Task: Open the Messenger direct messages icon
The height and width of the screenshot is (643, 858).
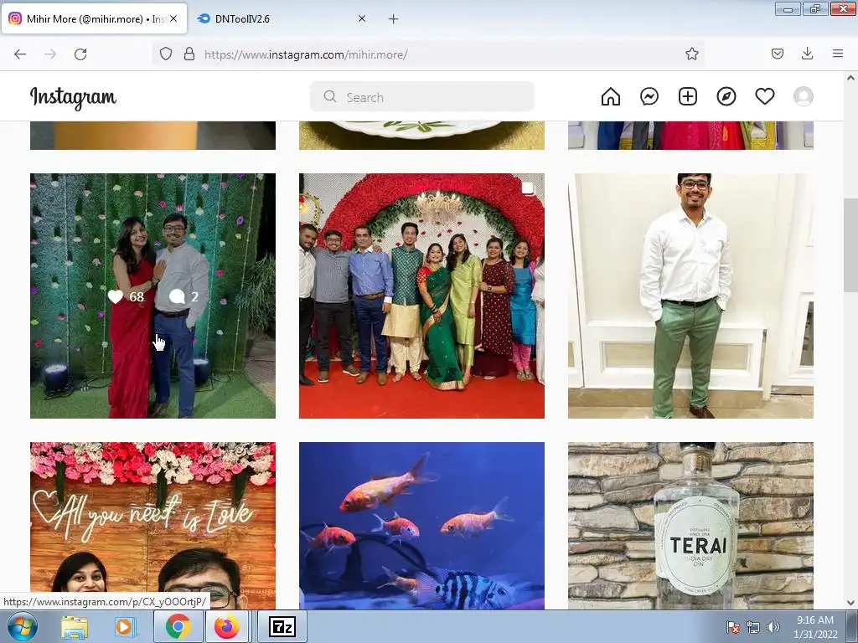Action: click(x=649, y=97)
